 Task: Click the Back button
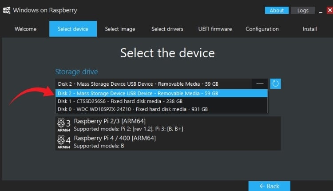click(x=270, y=186)
